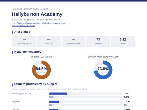Click the 73.9% value in the donut
Viewport: 147px width, 110px height.
[103, 69]
